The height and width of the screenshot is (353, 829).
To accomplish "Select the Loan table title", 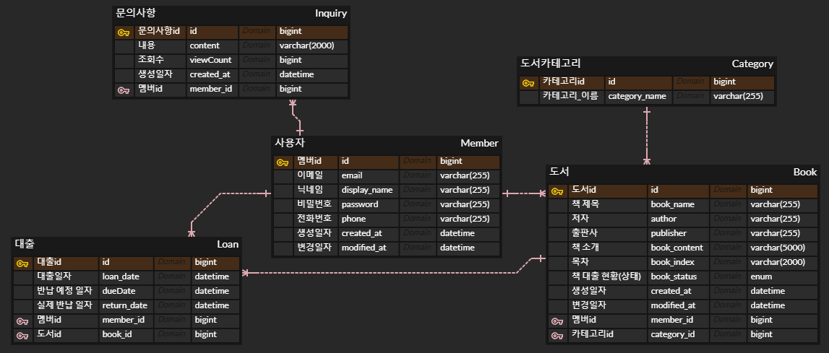I will click(228, 244).
